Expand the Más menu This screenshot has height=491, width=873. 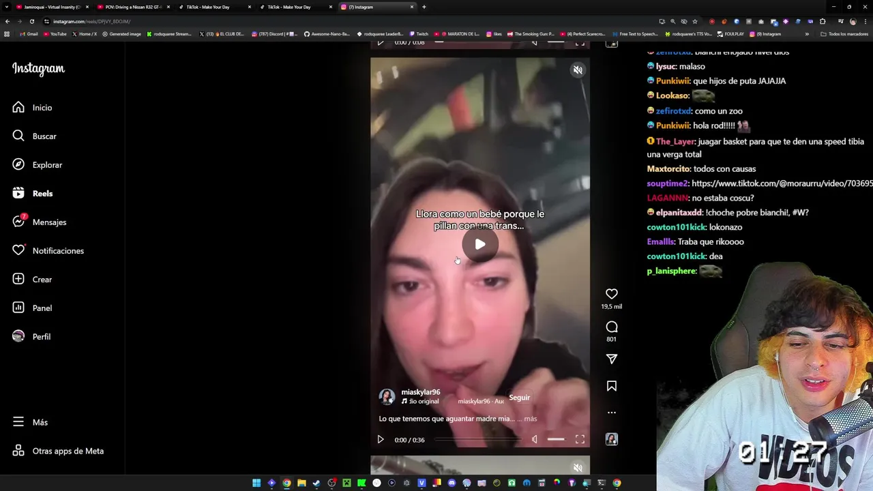point(30,422)
